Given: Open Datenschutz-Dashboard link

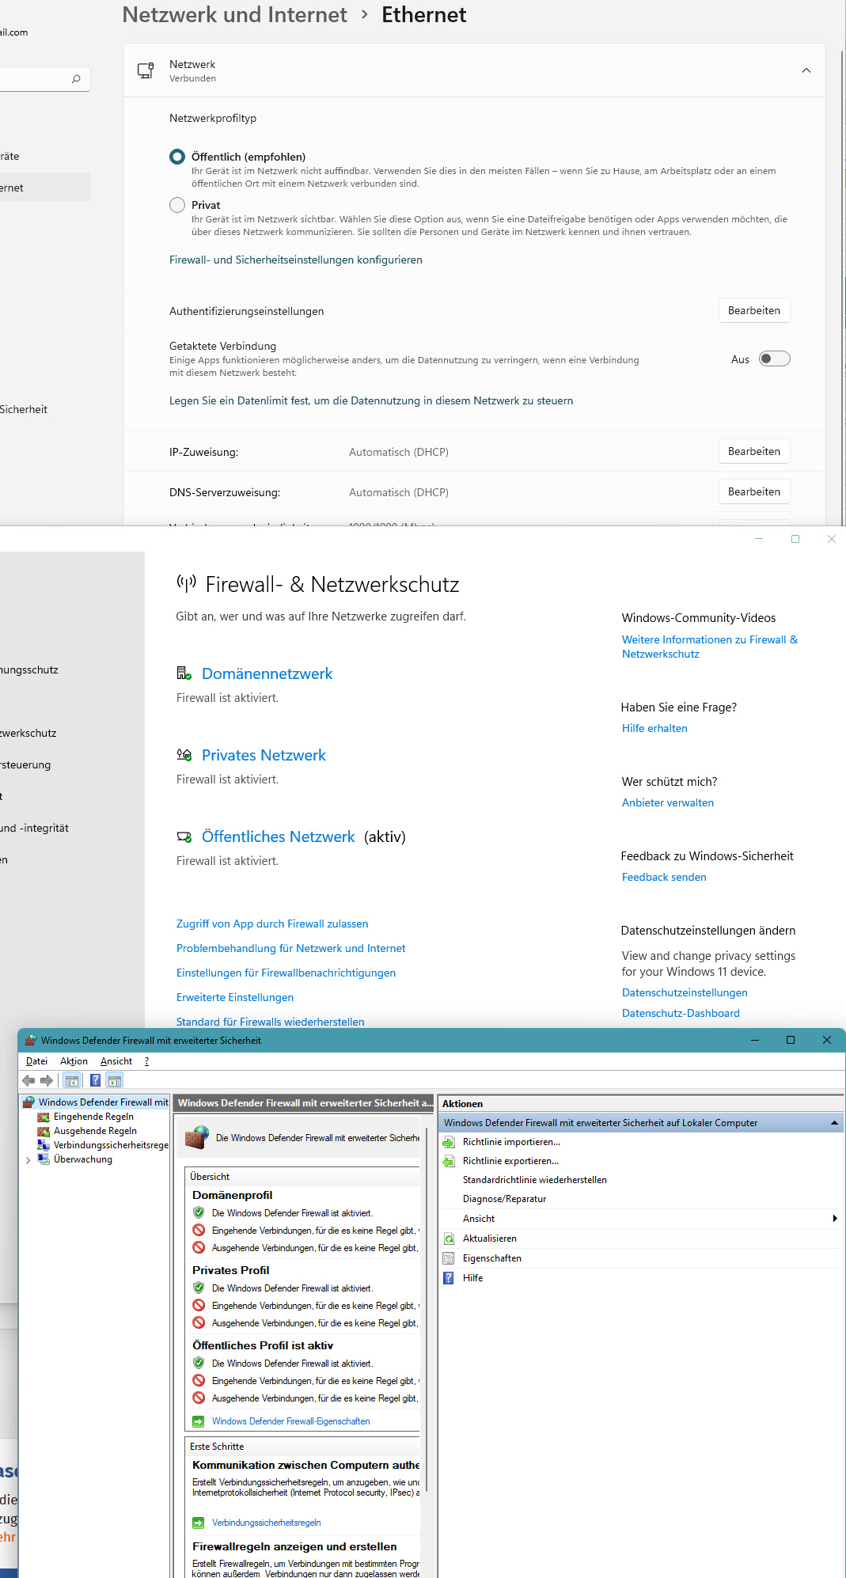Looking at the screenshot, I should click(x=681, y=1013).
